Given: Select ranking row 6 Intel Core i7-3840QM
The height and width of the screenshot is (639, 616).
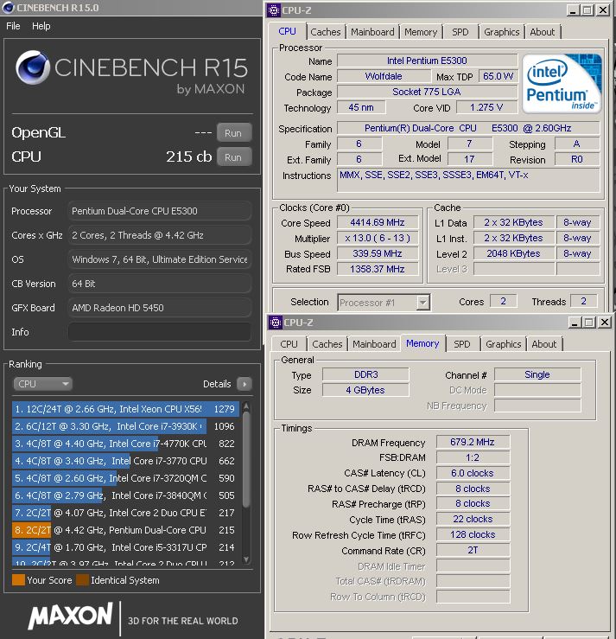Looking at the screenshot, I should 125,495.
